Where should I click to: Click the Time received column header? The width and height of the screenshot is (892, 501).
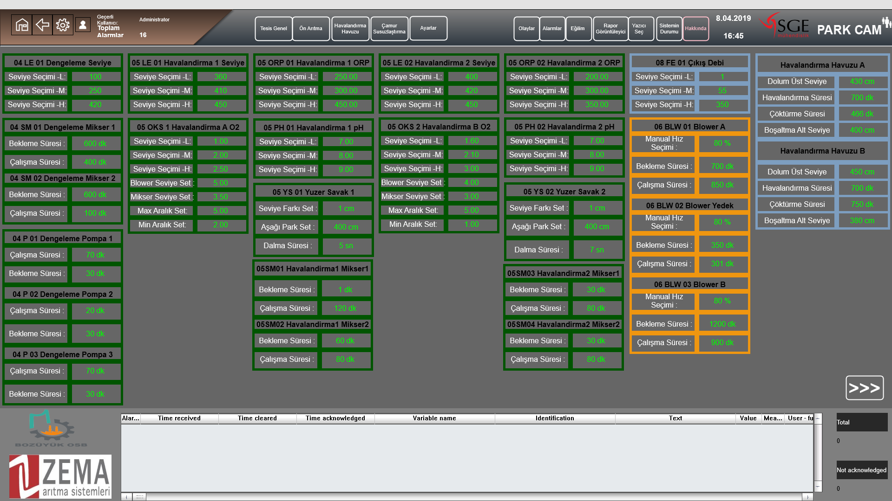pos(179,418)
